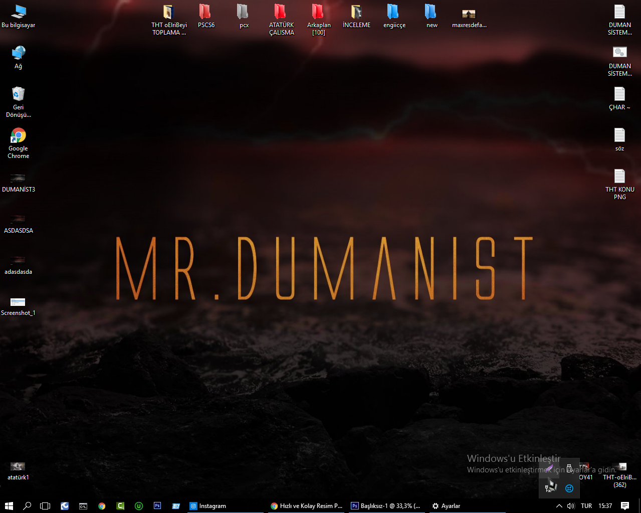Open the volume speaker tray icon
The height and width of the screenshot is (513, 641).
pos(570,506)
